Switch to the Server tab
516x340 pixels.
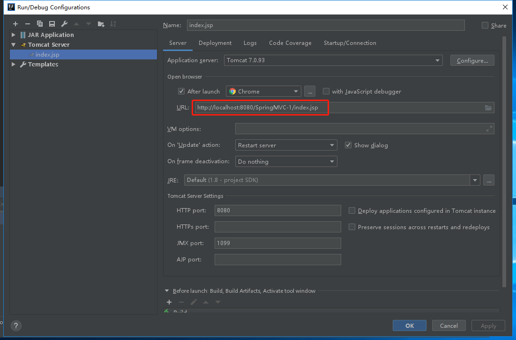pyautogui.click(x=178, y=43)
